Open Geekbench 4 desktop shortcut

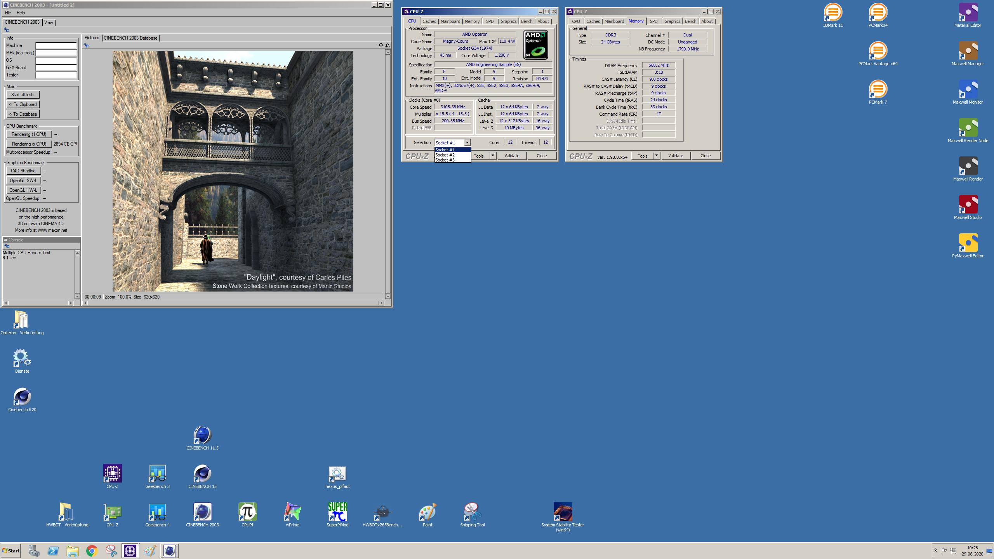157,515
